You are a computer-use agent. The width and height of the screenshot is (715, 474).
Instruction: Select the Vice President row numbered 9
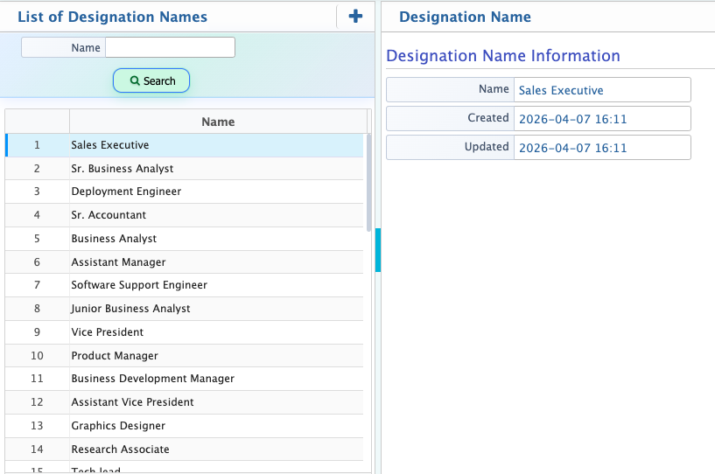pyautogui.click(x=185, y=332)
